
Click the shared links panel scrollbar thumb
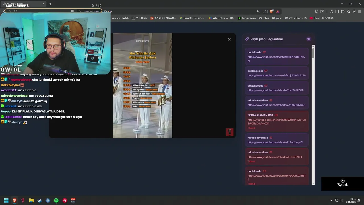[313, 53]
